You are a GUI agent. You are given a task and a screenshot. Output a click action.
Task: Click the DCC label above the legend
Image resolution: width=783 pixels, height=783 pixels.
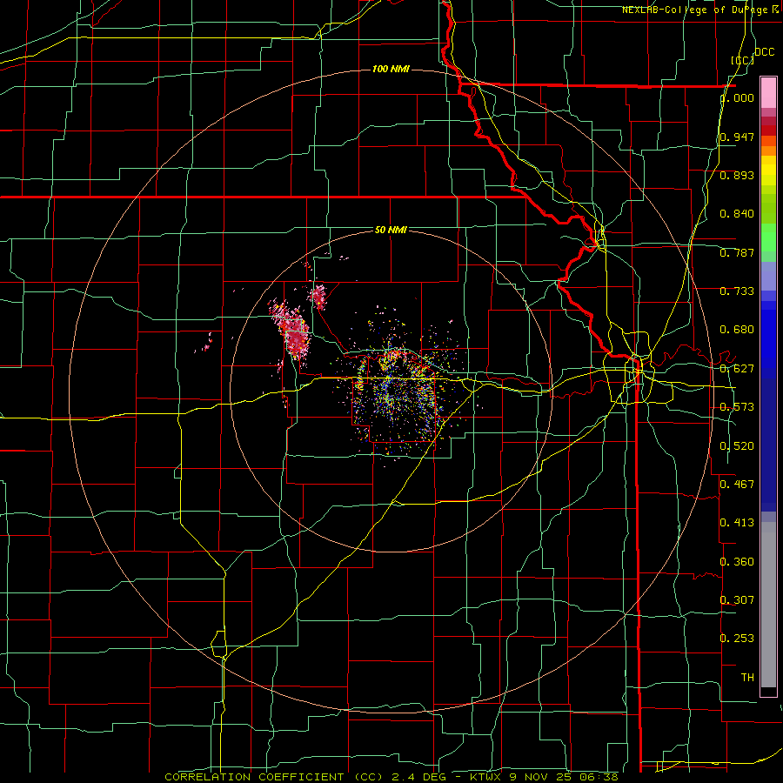click(764, 52)
